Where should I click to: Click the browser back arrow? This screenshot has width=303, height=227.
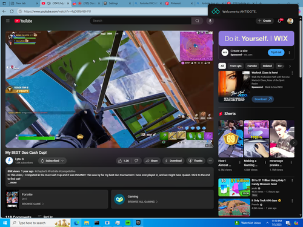tap(4, 12)
